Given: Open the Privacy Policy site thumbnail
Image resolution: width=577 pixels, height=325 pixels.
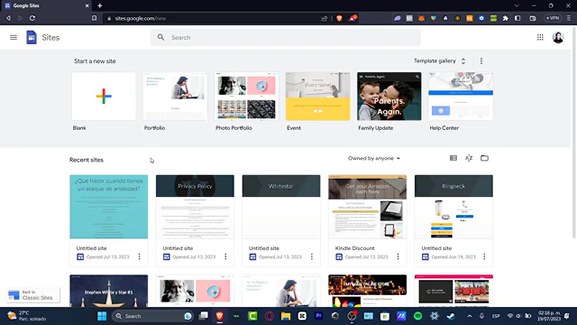Looking at the screenshot, I should tap(195, 207).
